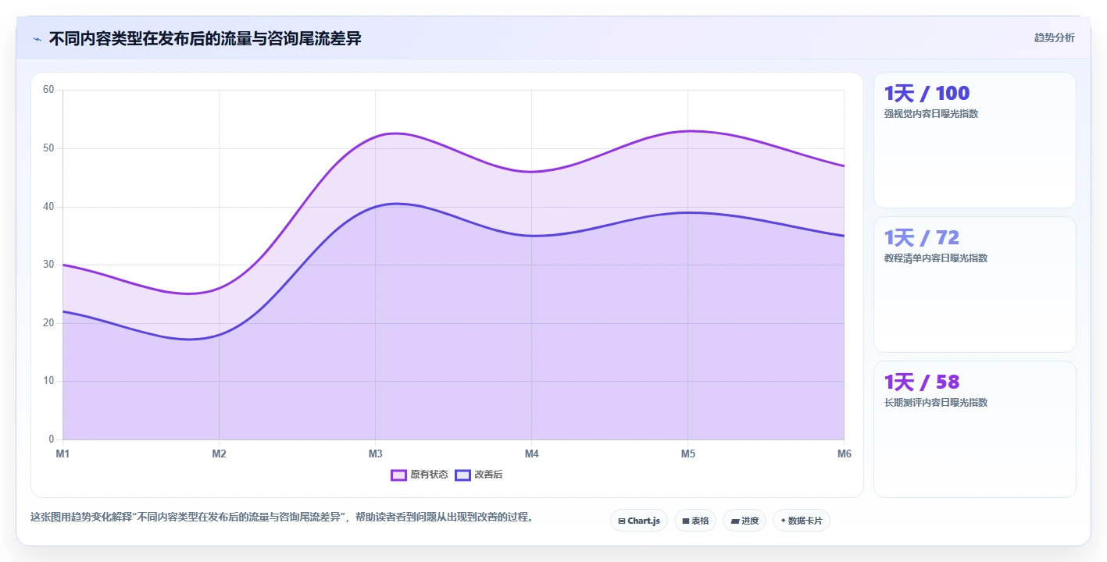Click the 教程清单内容日曝光指数 label

[x=936, y=258]
